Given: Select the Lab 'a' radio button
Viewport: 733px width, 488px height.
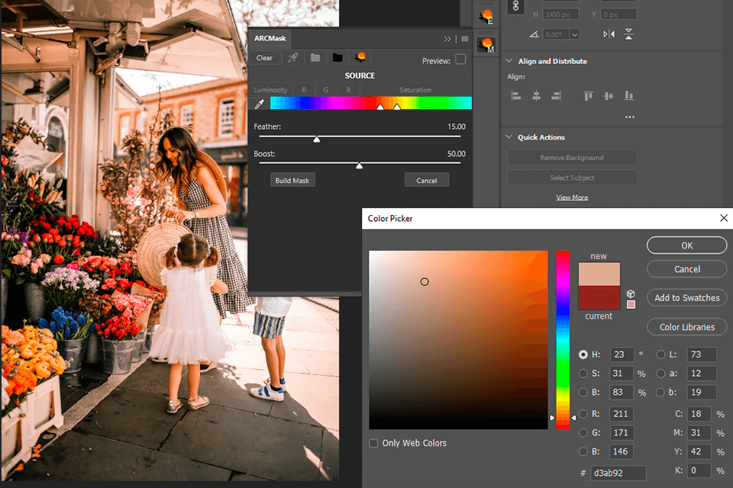Looking at the screenshot, I should click(x=660, y=374).
